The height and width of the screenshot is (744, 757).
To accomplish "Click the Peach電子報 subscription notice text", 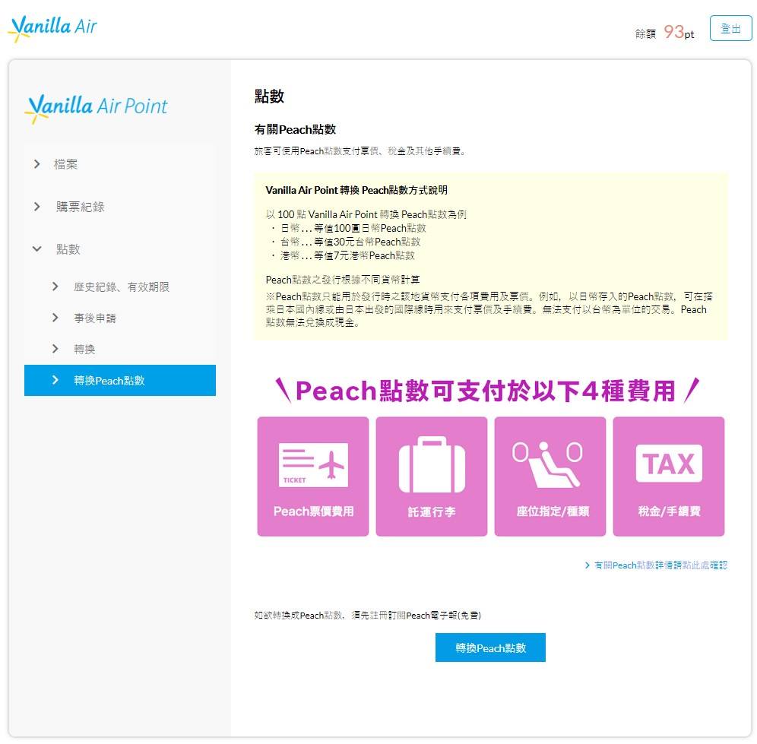I will coord(368,615).
